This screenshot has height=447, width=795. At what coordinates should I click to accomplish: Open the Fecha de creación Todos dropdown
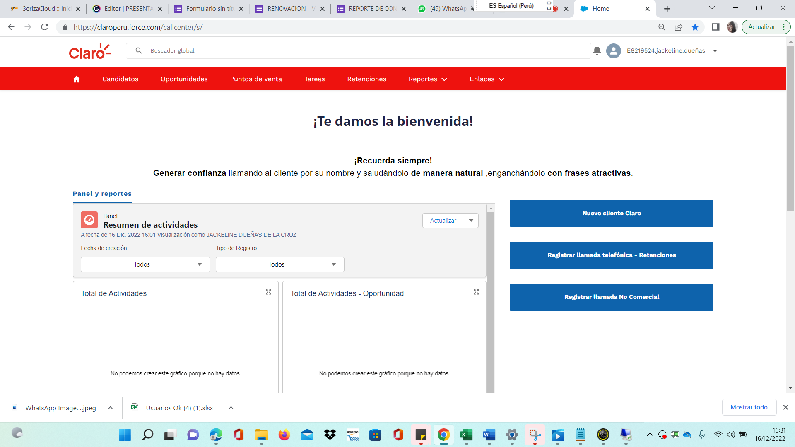tap(145, 264)
